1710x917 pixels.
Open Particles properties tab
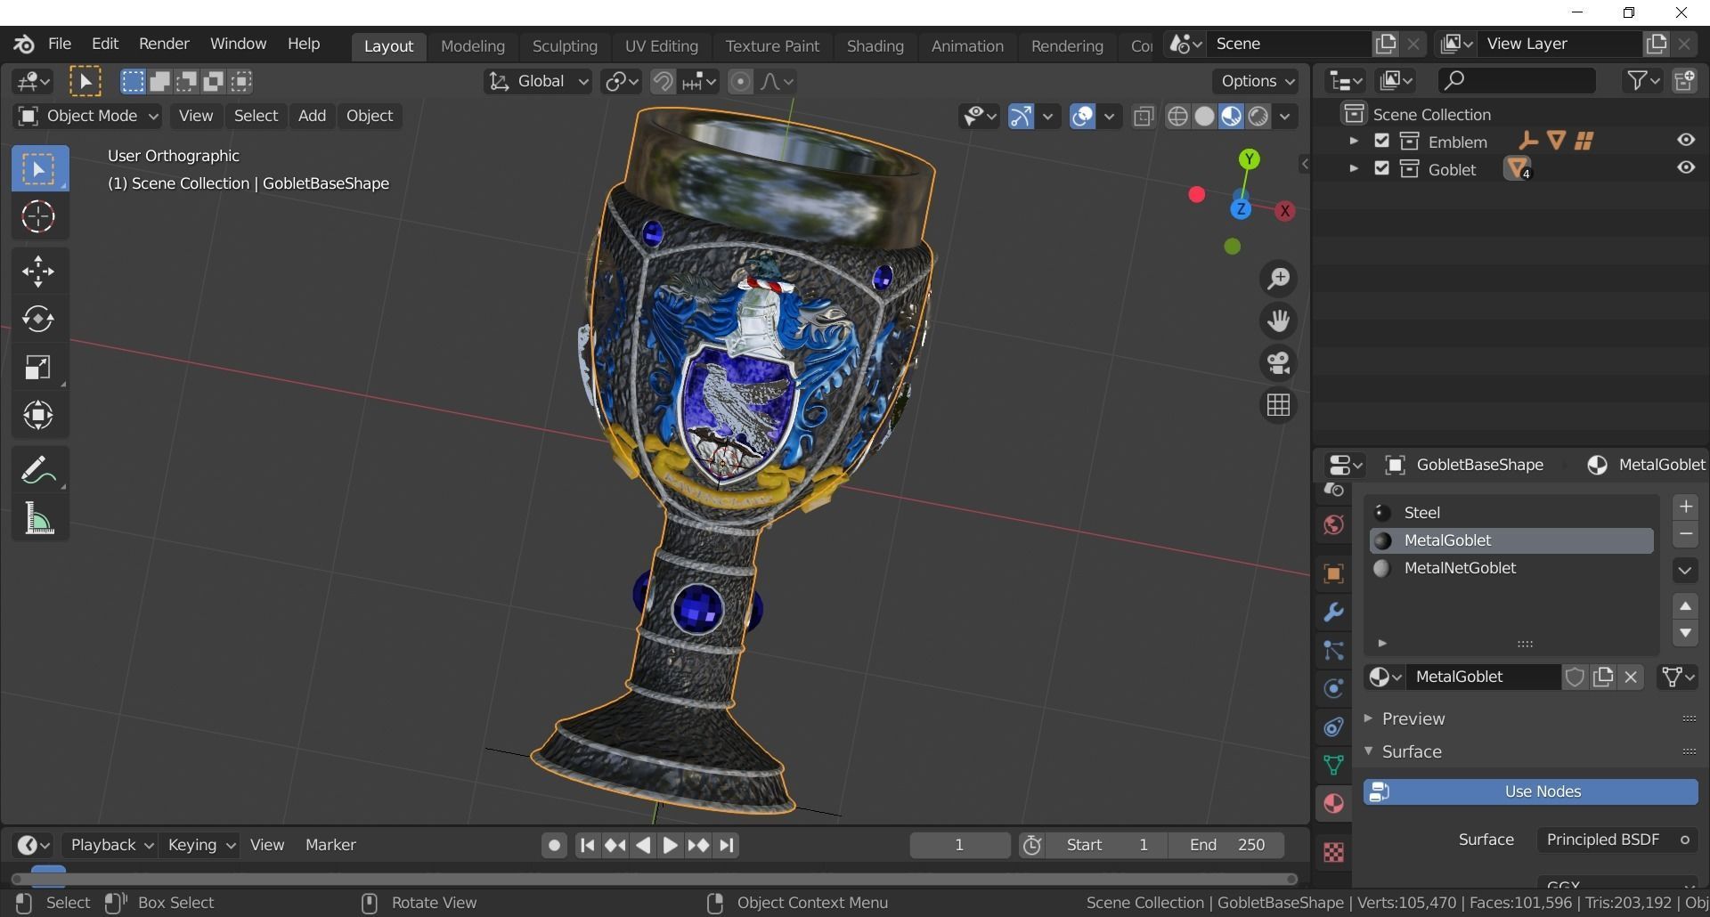(x=1333, y=651)
